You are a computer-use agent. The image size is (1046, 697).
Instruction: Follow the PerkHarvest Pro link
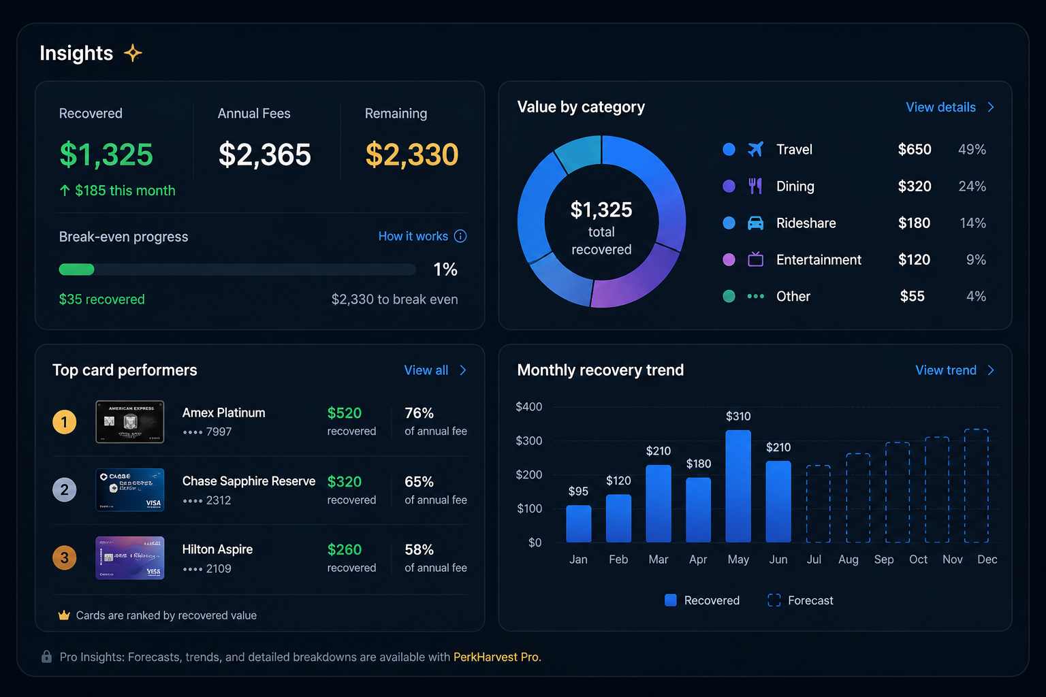(497, 657)
